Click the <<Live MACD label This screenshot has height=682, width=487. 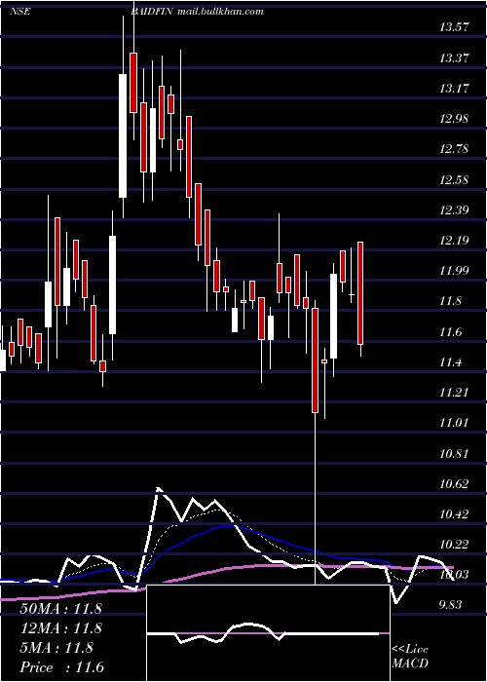tap(410, 656)
